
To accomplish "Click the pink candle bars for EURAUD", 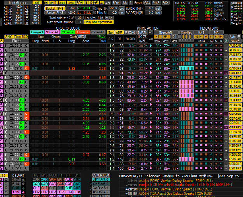I will coord(187,82).
